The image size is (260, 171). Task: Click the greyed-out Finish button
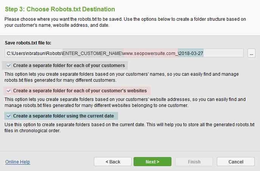click(194, 162)
